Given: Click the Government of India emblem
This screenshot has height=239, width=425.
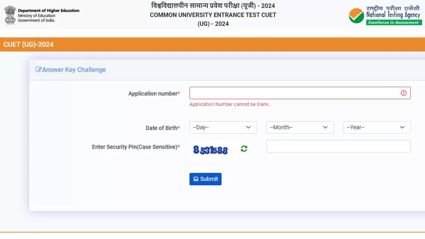Looking at the screenshot, I should click(10, 15).
